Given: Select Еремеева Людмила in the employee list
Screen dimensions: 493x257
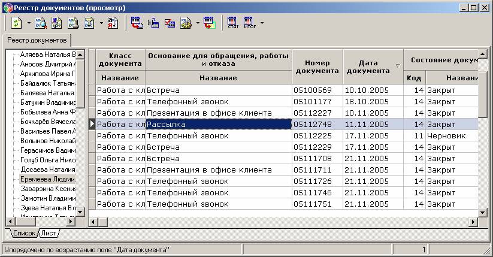Looking at the screenshot, I should (47, 179).
